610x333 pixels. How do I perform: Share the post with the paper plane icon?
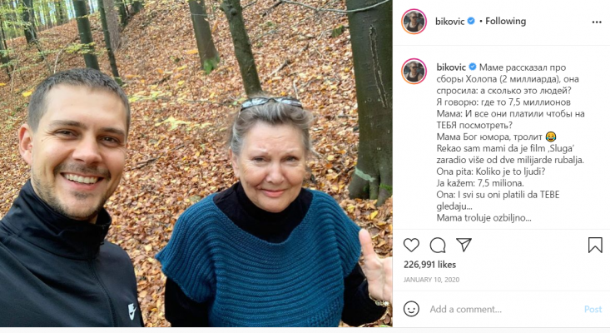464,245
